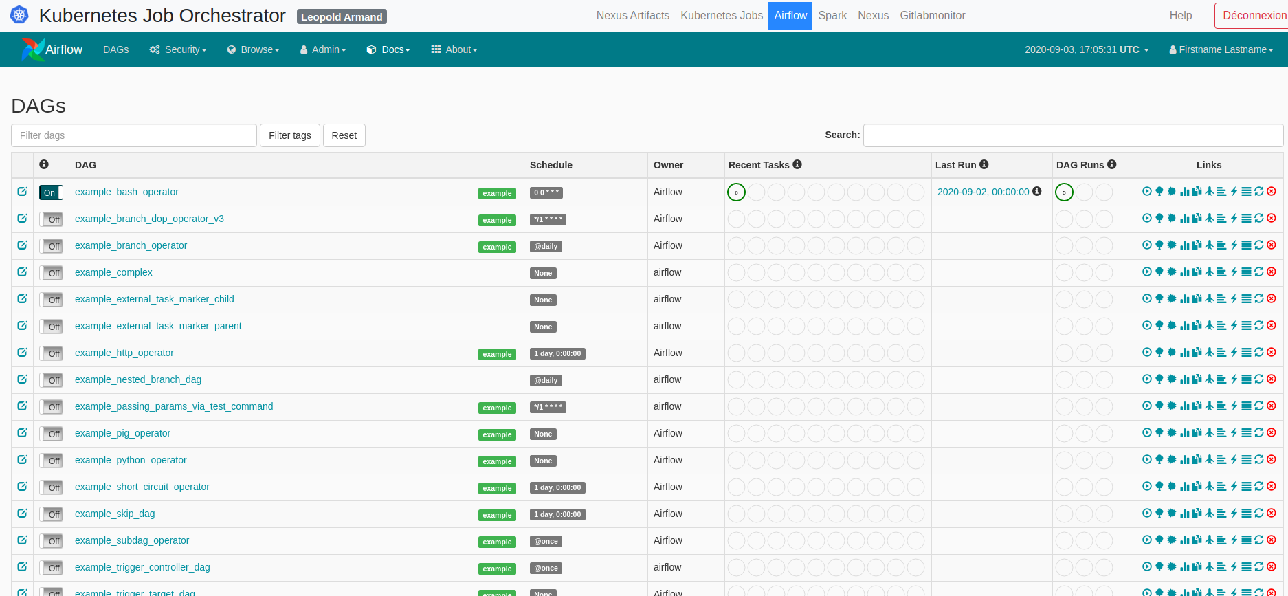Turn on the example_skip_dag toggle

coord(51,514)
